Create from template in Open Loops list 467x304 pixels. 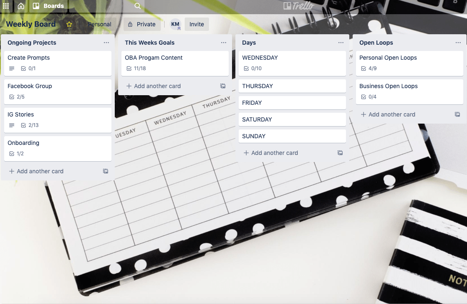(457, 114)
